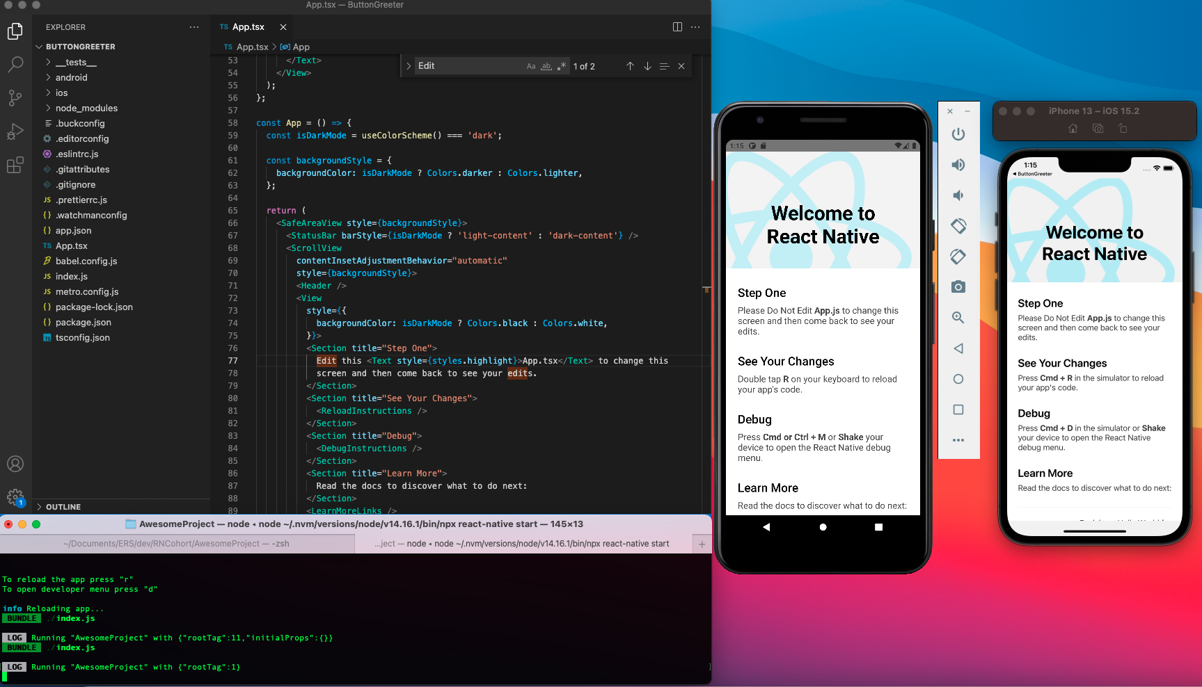Tap Android on-screen back button
1202x687 pixels.
click(x=766, y=527)
